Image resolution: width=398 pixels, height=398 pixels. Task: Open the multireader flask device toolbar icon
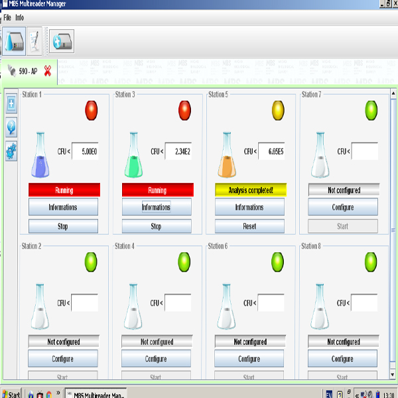[13, 41]
